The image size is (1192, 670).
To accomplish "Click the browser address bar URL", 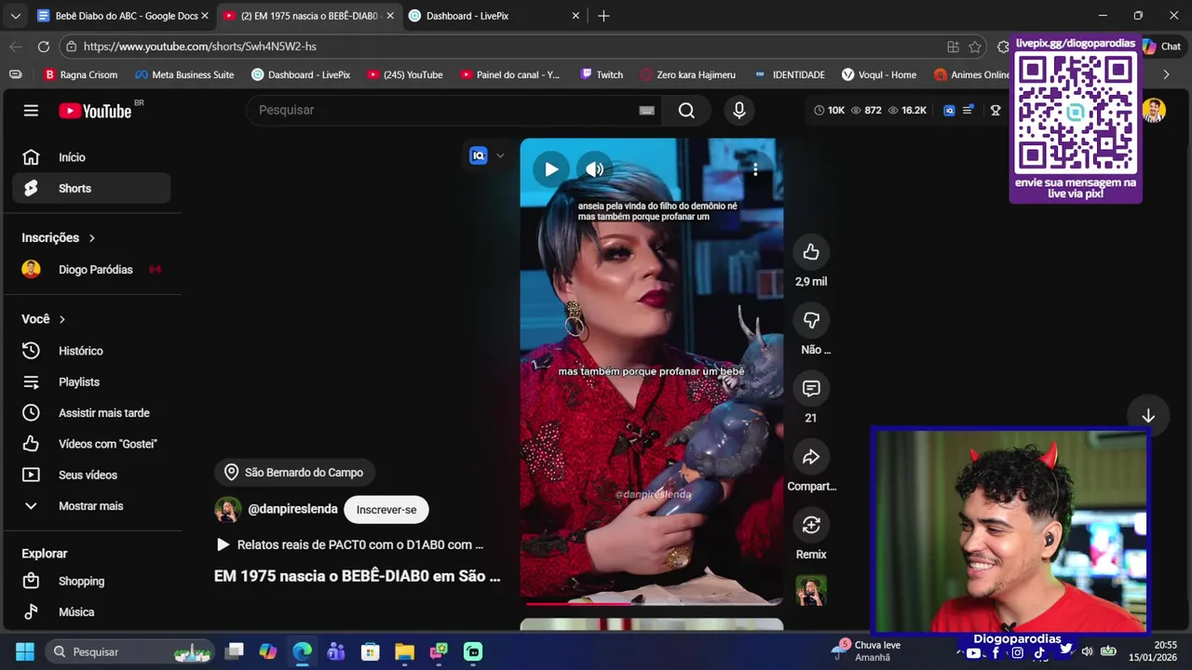I will click(200, 47).
